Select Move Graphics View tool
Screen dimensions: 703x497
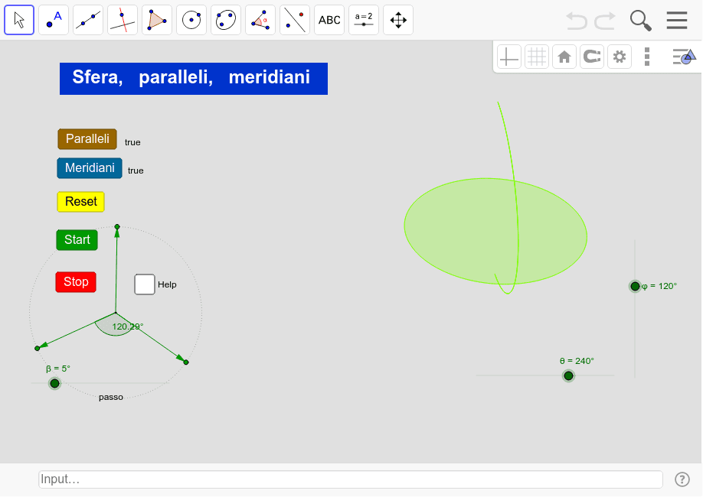pyautogui.click(x=398, y=20)
